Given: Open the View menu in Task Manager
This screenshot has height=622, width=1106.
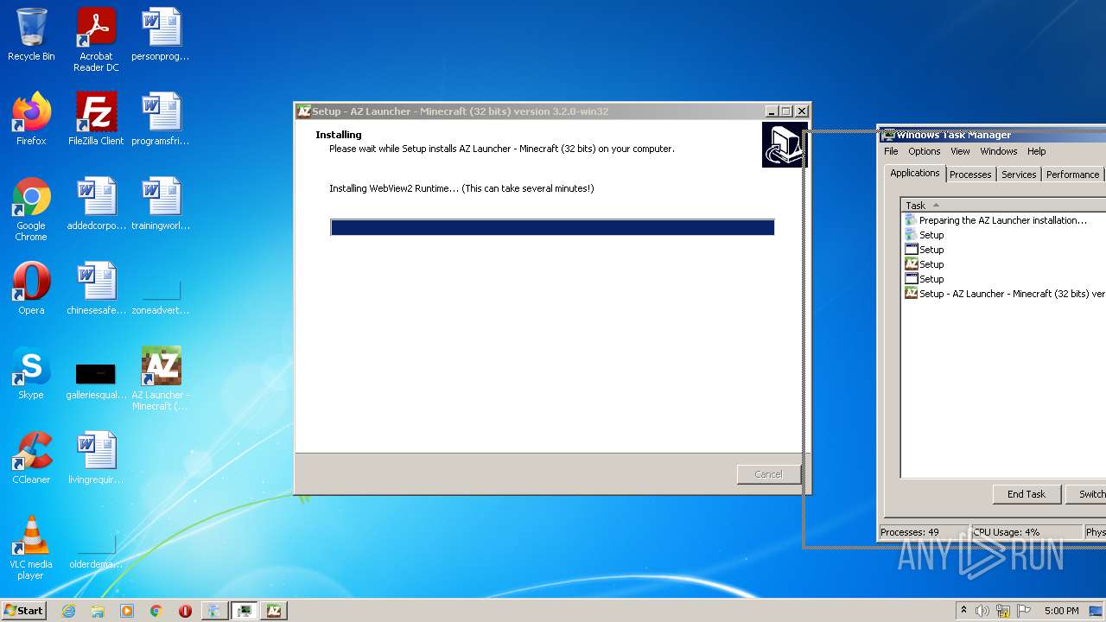Looking at the screenshot, I should coord(960,151).
